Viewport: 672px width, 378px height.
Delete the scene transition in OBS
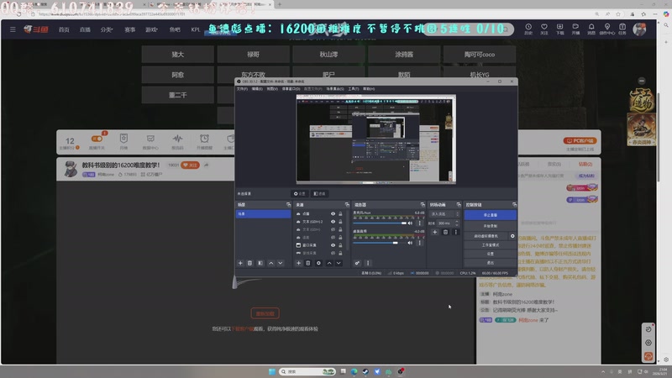(445, 232)
